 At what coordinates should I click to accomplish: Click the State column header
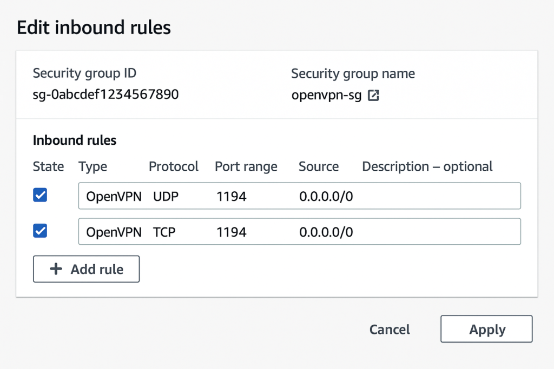point(48,166)
